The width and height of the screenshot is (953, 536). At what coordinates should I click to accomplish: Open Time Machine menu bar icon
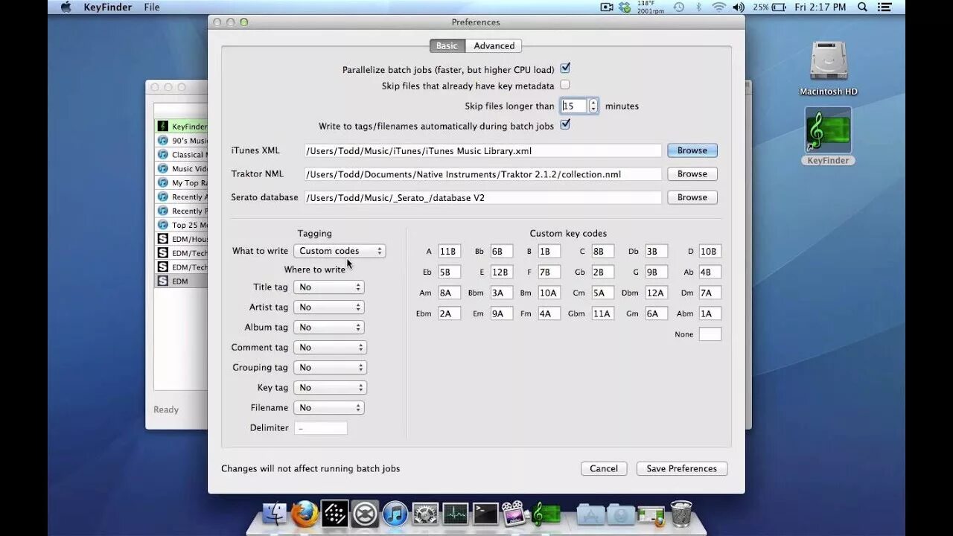tap(679, 7)
